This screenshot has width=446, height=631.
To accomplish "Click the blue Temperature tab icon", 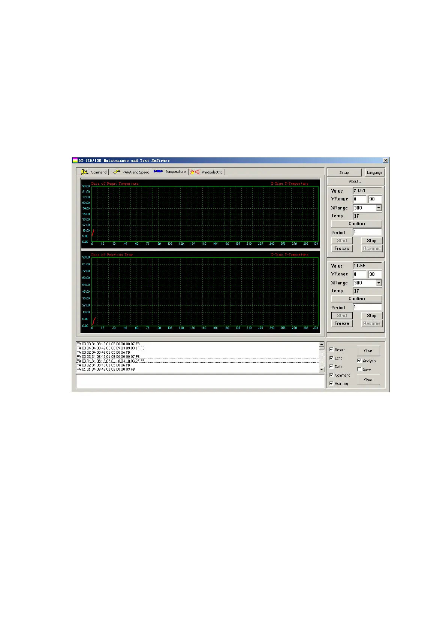I will point(158,171).
